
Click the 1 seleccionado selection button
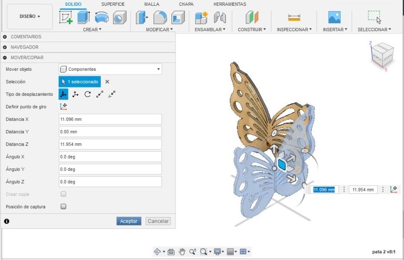pyautogui.click(x=80, y=81)
